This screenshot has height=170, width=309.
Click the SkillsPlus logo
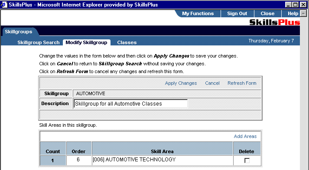274,22
